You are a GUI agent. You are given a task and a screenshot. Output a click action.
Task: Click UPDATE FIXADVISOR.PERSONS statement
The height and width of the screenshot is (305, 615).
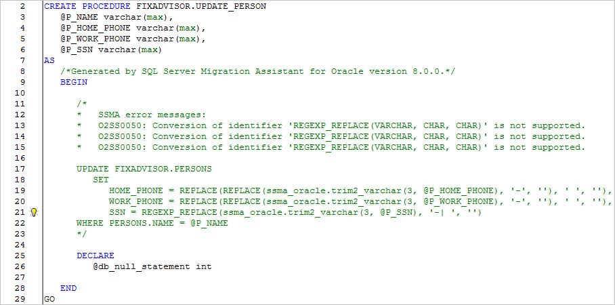coord(144,169)
